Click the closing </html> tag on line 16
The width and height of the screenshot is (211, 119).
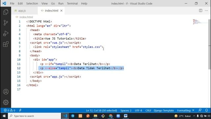pos(32,85)
